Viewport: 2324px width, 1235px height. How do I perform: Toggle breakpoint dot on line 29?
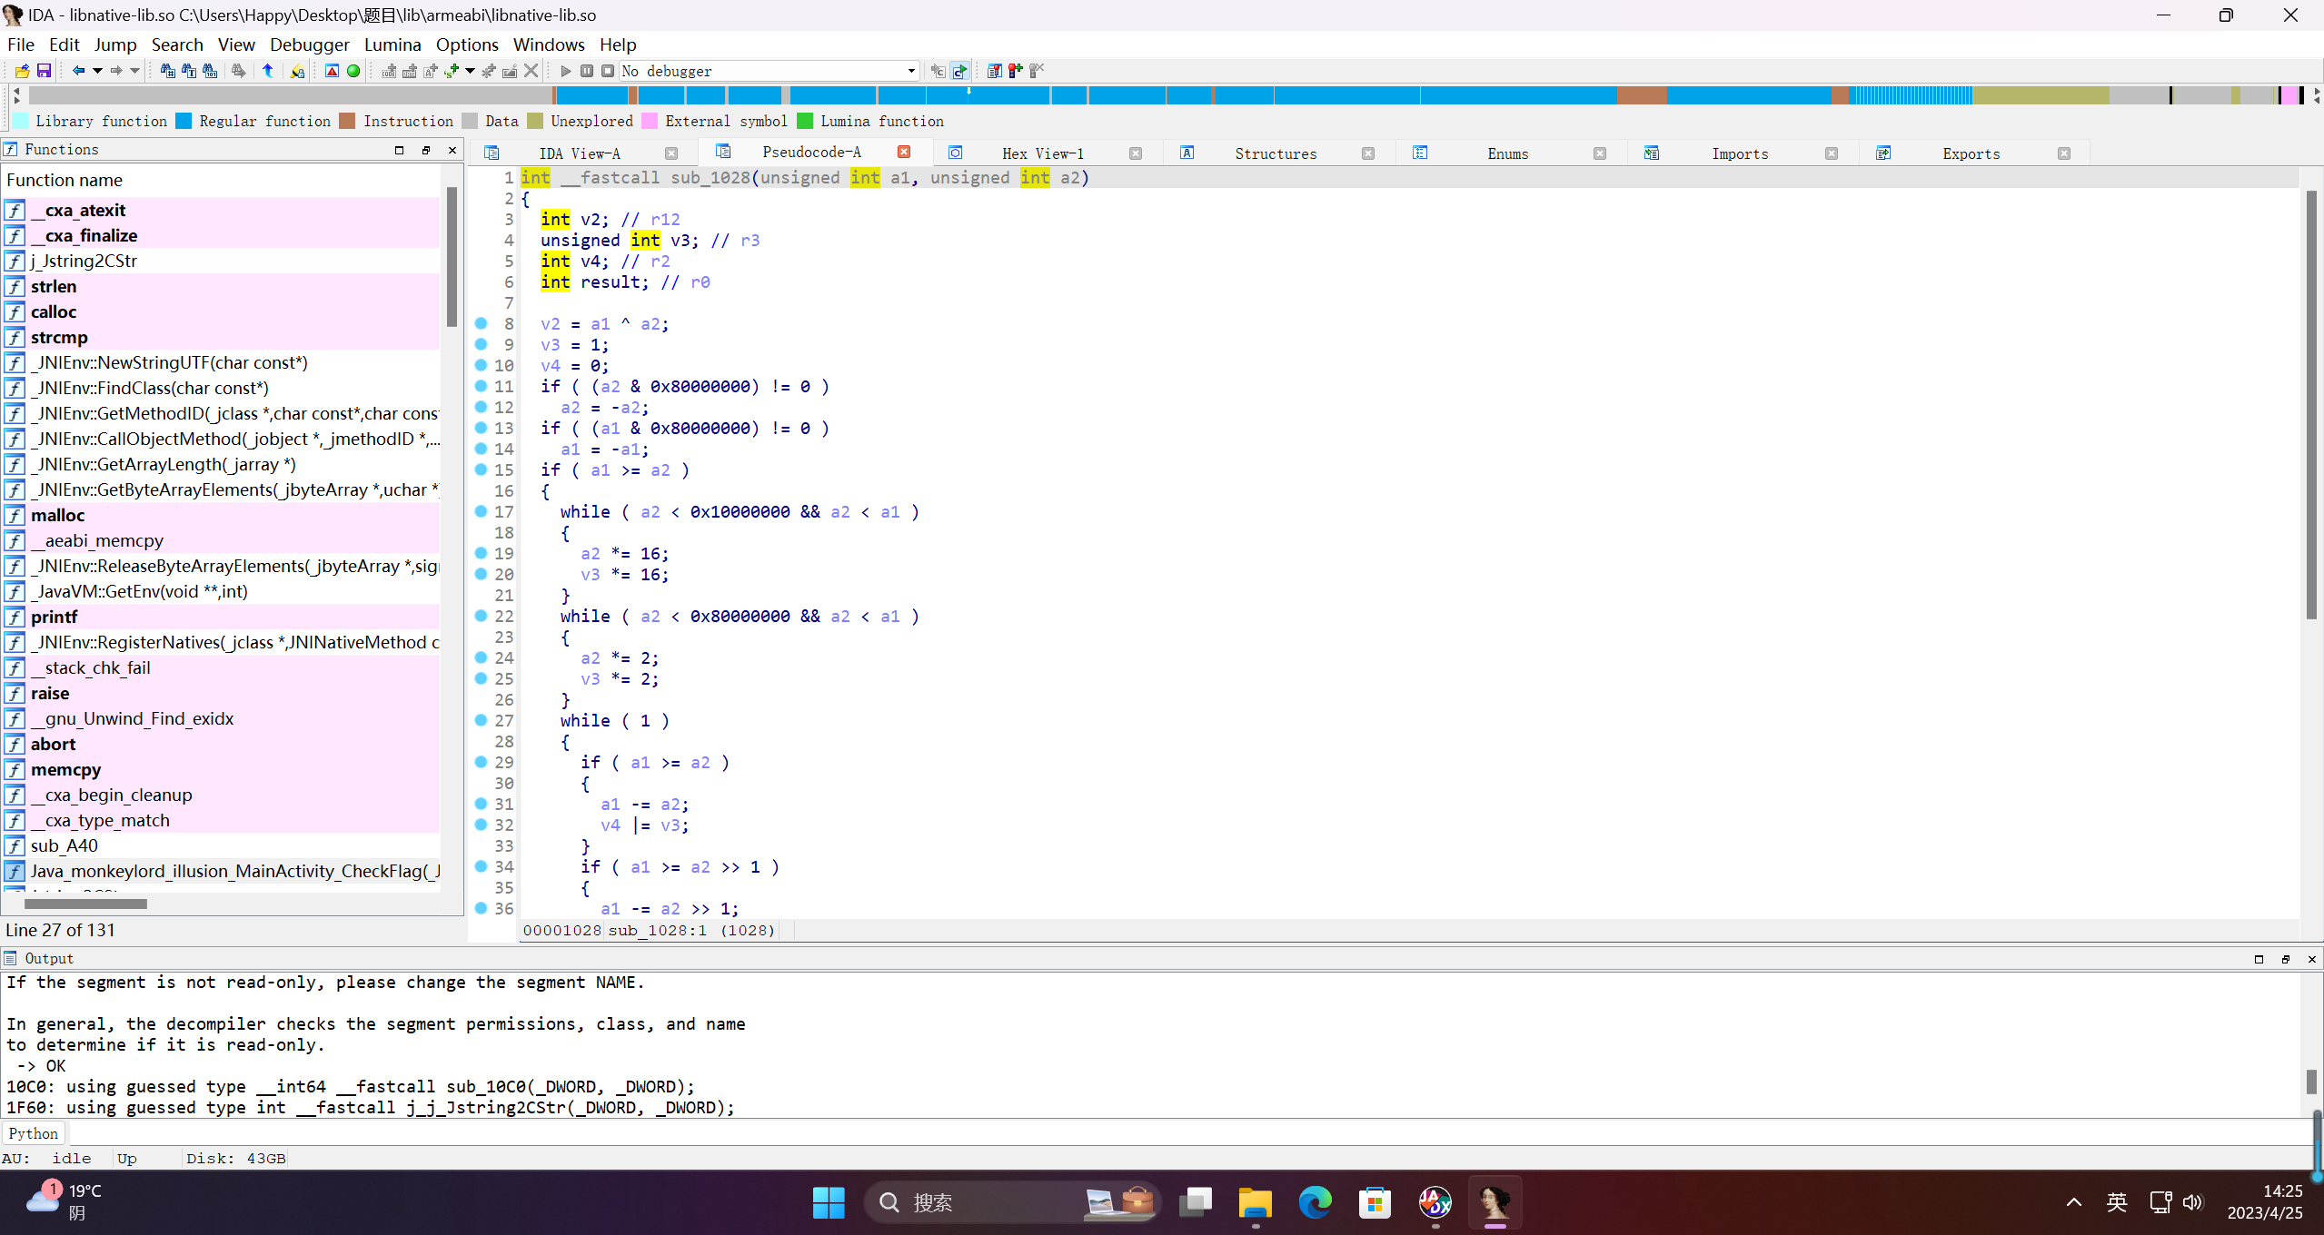coord(482,762)
